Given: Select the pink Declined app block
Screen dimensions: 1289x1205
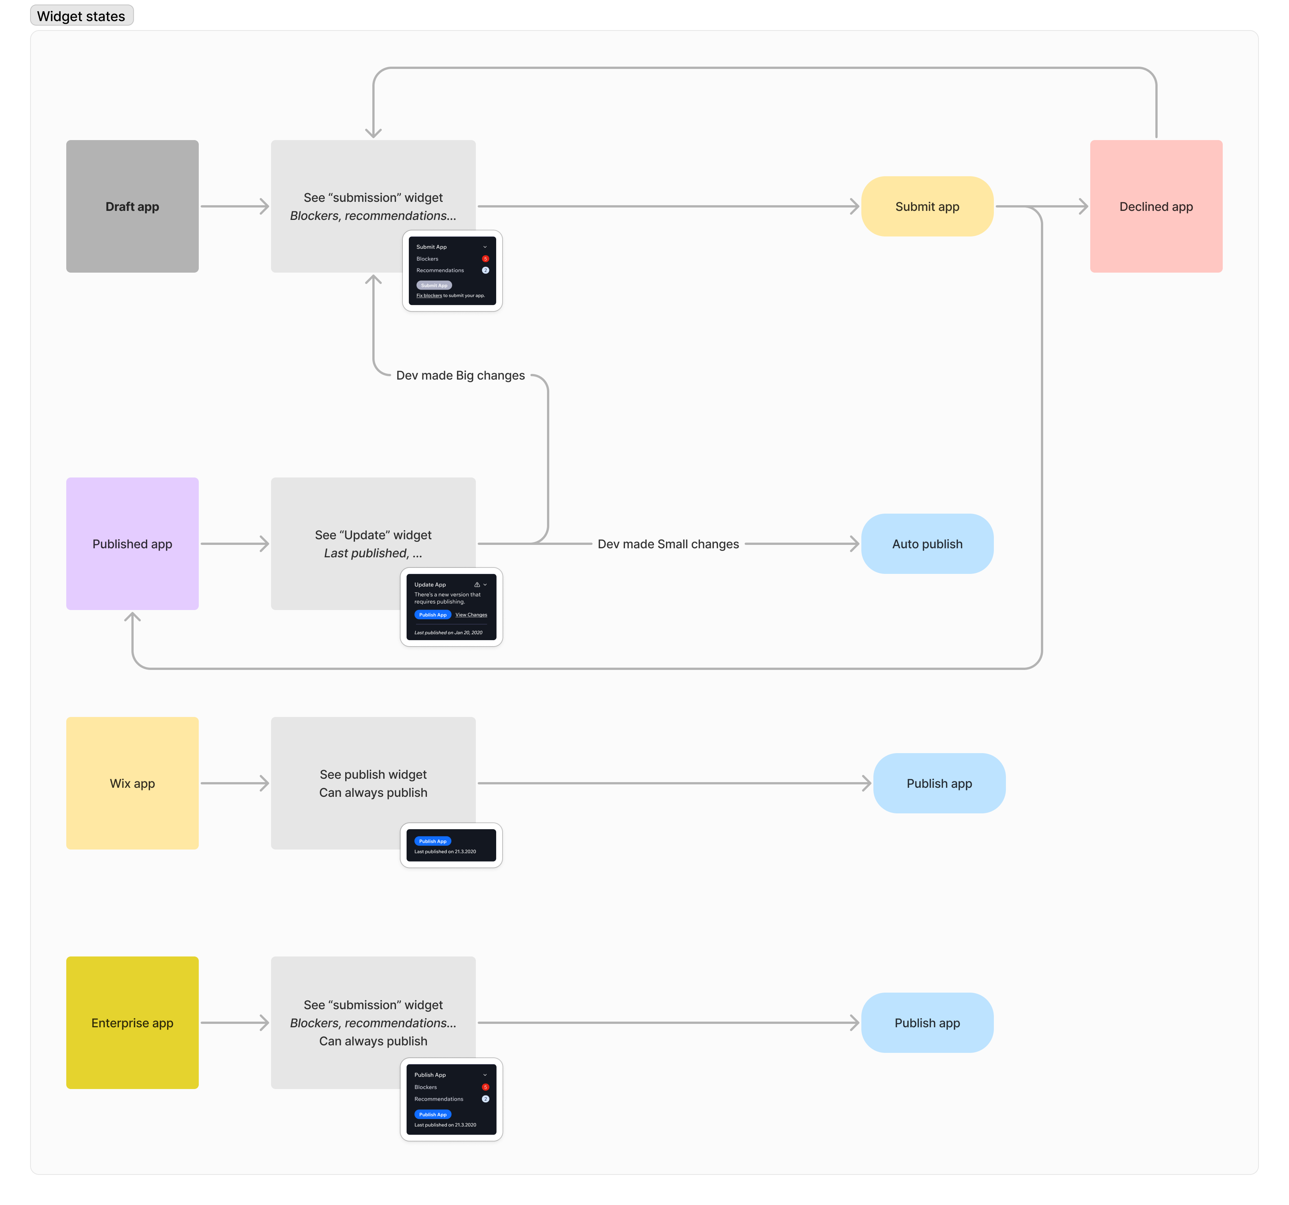Looking at the screenshot, I should tap(1156, 206).
